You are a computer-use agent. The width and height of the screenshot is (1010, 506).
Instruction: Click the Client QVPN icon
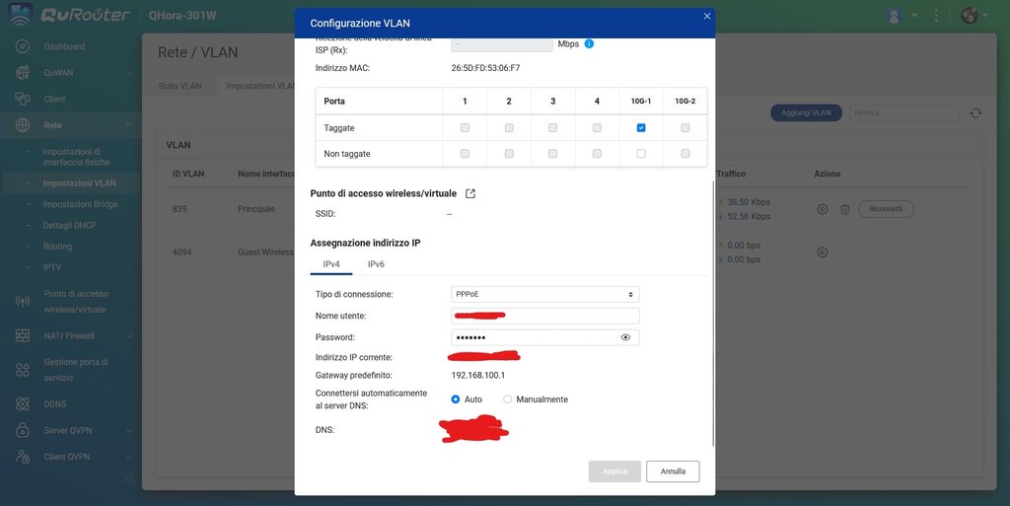(x=23, y=457)
